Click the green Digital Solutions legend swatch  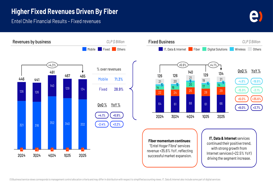tap(204, 49)
